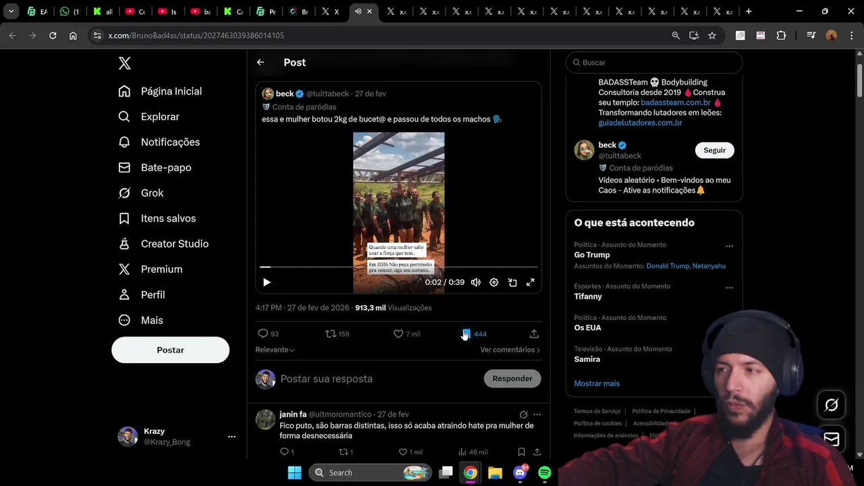The image size is (864, 486).
Task: Seek along the video progress bar
Action: coord(399,267)
